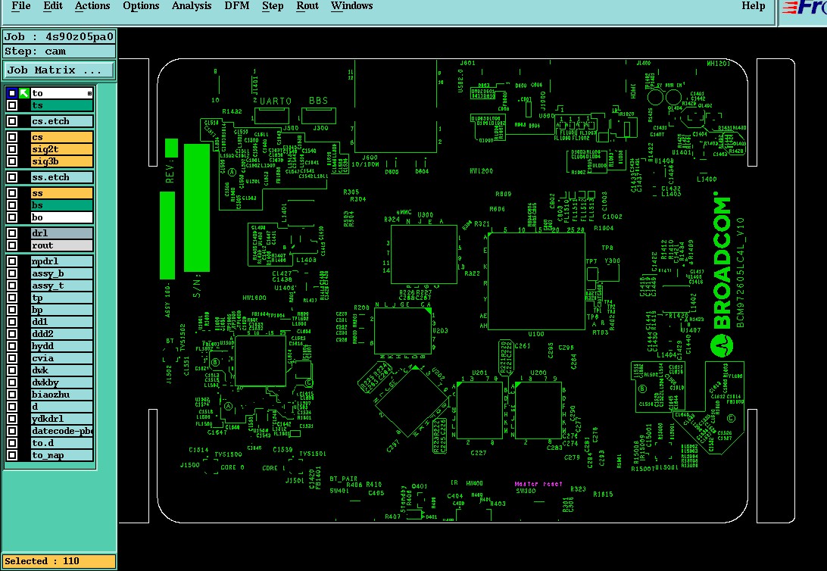827x571 pixels.
Task: Toggle the checkbox for layer 'ss'
Action: (12, 193)
